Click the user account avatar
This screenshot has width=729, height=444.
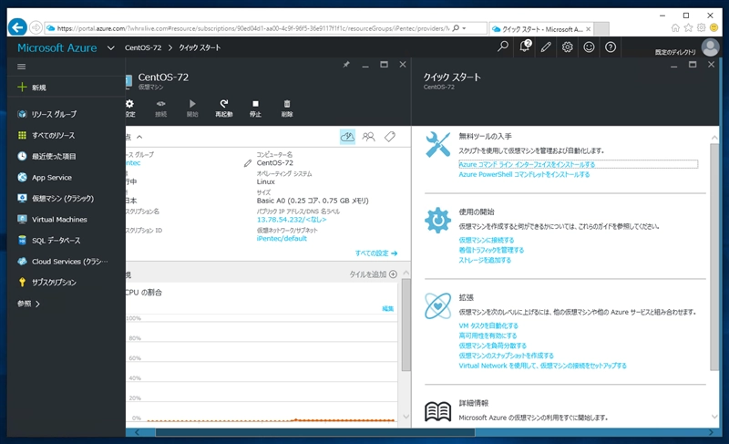[710, 47]
